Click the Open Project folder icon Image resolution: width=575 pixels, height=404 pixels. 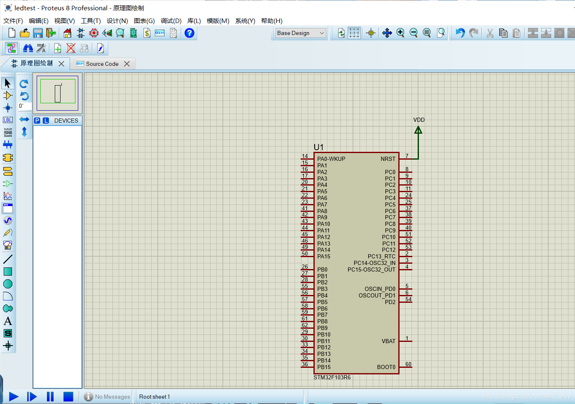25,33
